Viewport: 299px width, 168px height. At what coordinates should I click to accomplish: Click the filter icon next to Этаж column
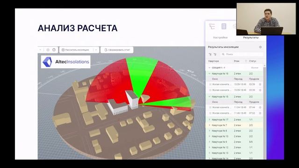[246, 61]
